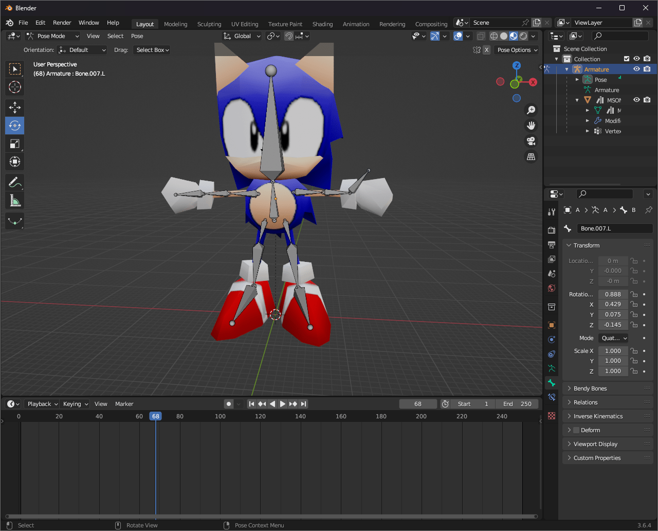Open the Armature object data tab
658x531 pixels.
(x=552, y=368)
